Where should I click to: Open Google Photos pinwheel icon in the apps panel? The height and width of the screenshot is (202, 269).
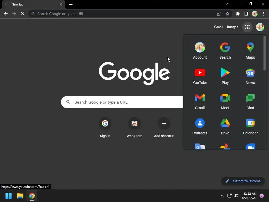pos(225,146)
